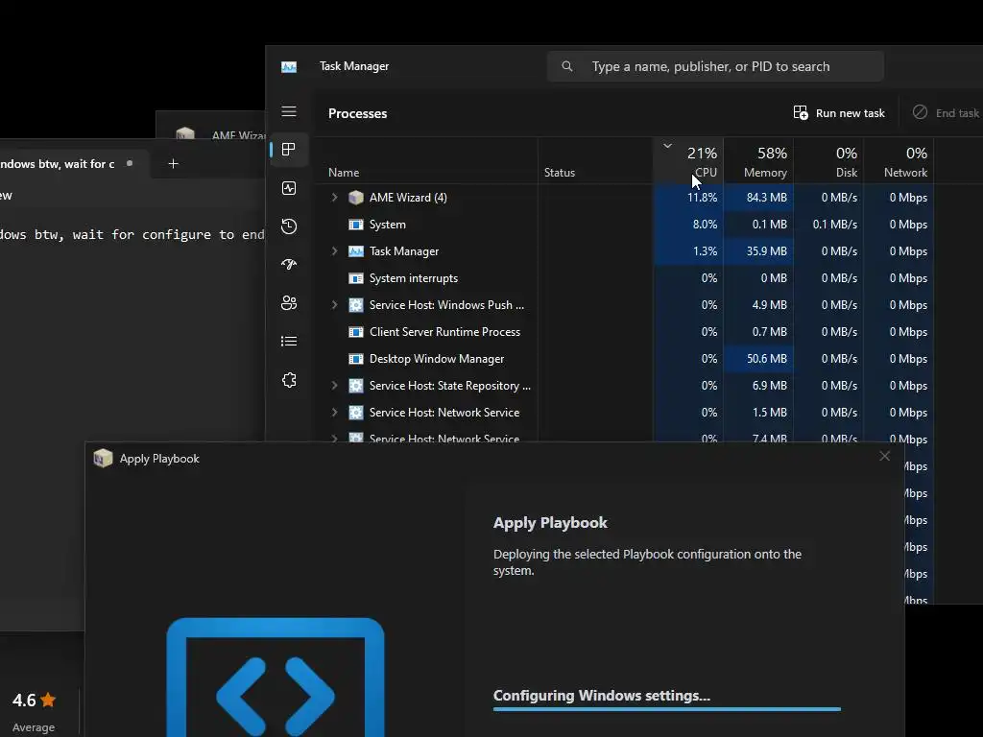Sort processes by the Status column
983x737 pixels.
[x=560, y=173]
